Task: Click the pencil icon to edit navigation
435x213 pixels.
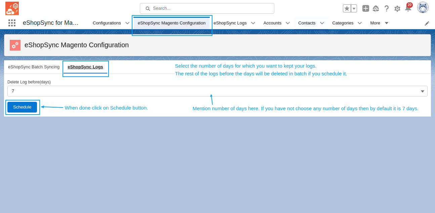Action: click(x=427, y=23)
